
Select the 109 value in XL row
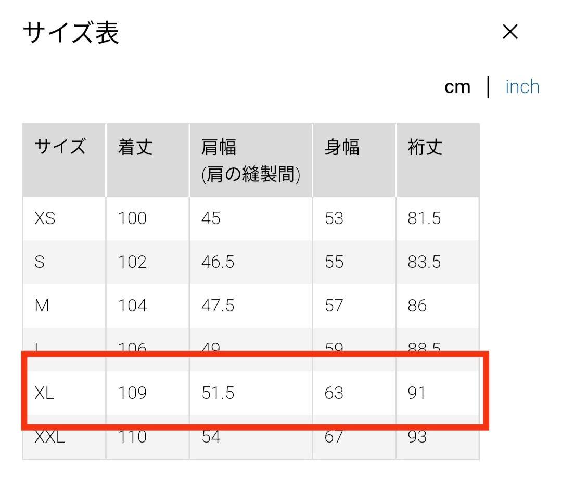pos(132,393)
